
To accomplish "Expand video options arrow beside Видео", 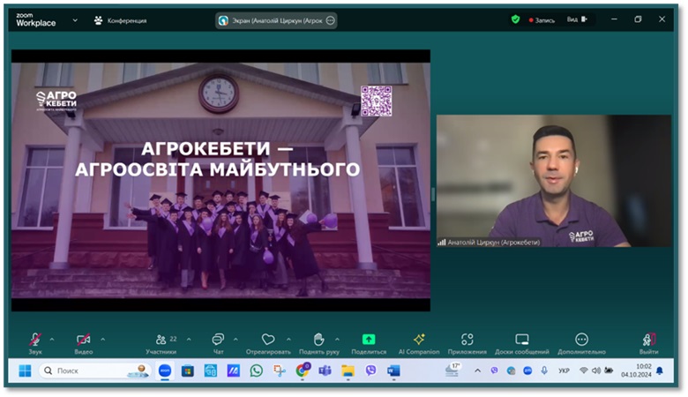I will 102,339.
